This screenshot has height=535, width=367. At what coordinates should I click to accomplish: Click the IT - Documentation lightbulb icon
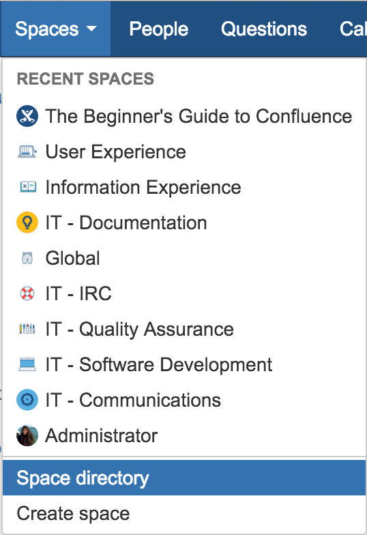27,222
